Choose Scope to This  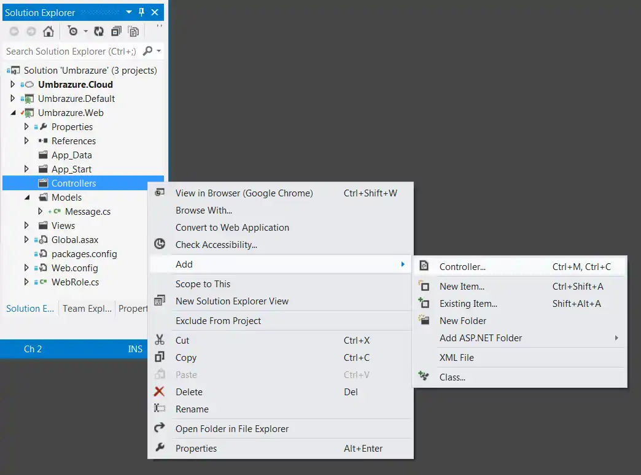coord(281,284)
